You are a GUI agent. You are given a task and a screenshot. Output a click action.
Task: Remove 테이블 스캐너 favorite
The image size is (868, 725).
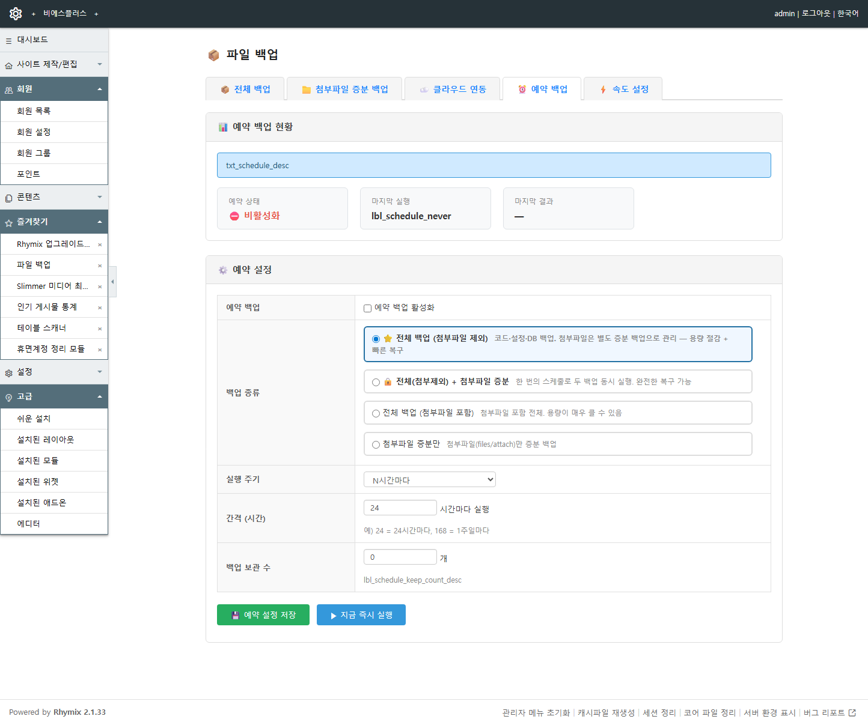[100, 329]
